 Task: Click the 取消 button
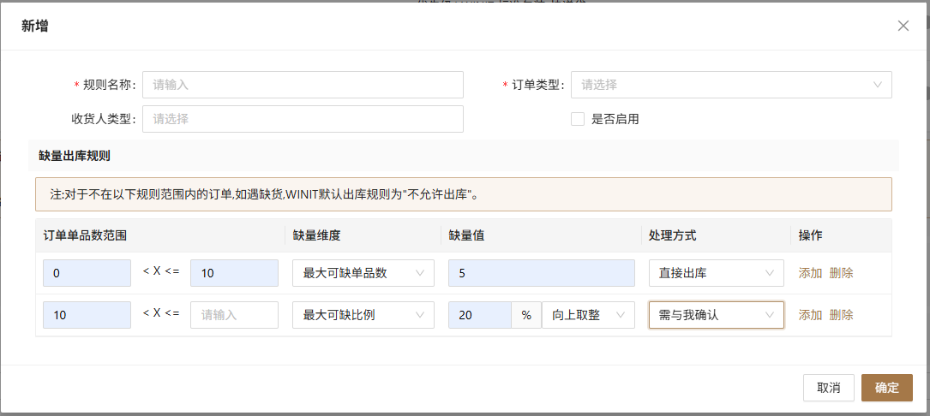pos(829,388)
